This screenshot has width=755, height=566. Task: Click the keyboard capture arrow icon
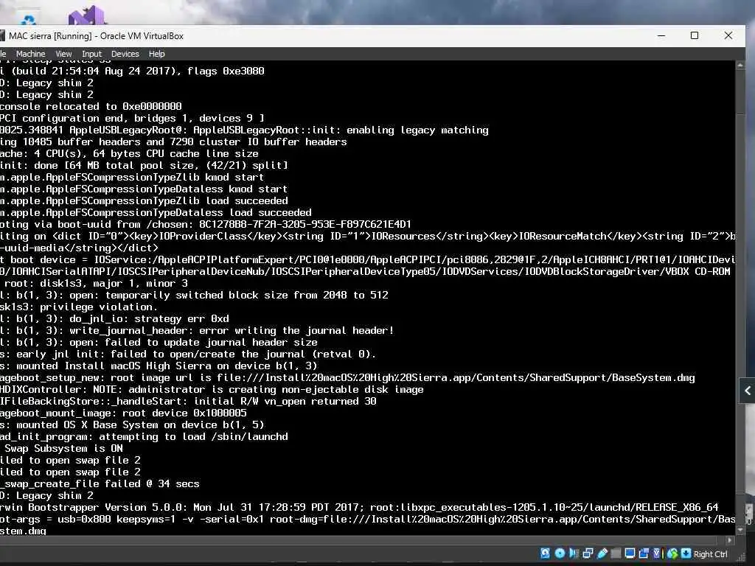[686, 553]
